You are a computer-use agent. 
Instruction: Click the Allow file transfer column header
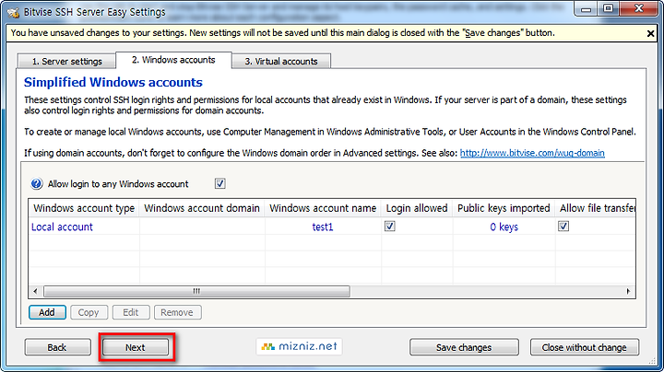(596, 208)
